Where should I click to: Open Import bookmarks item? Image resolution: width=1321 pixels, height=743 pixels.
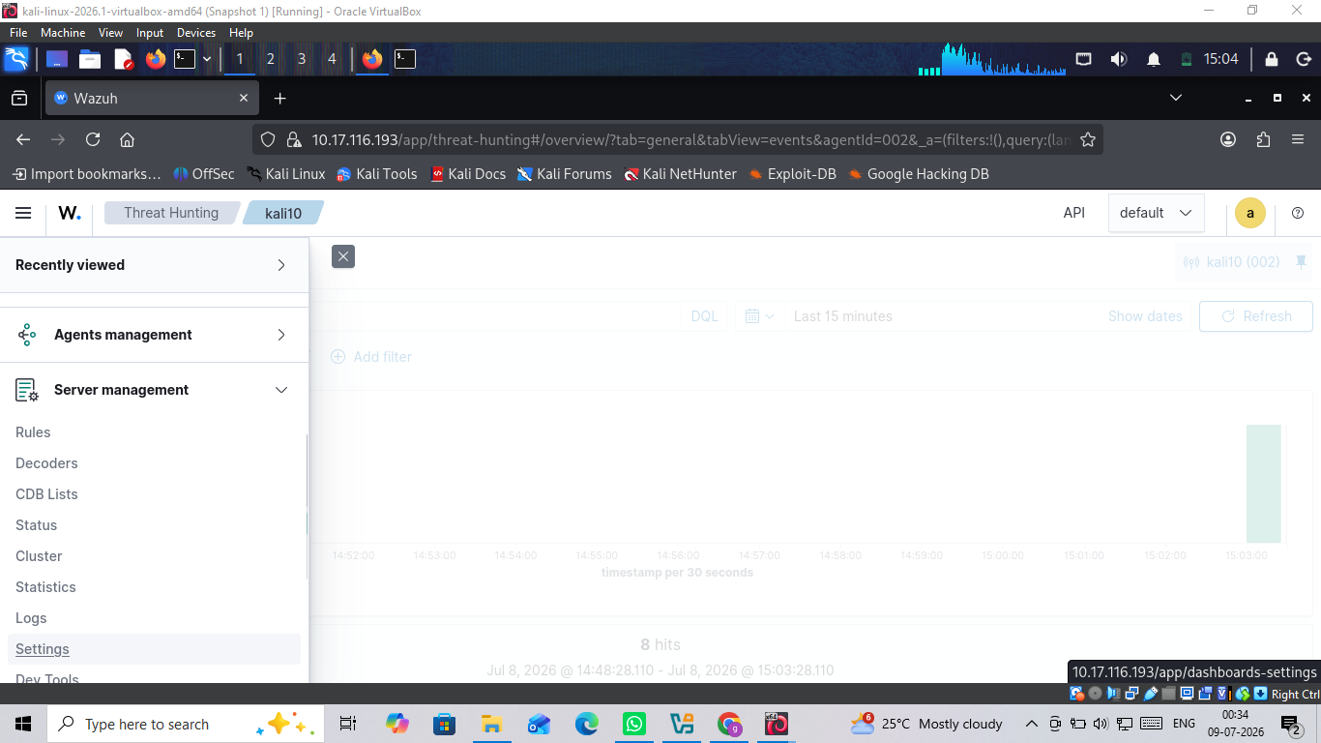tap(86, 174)
